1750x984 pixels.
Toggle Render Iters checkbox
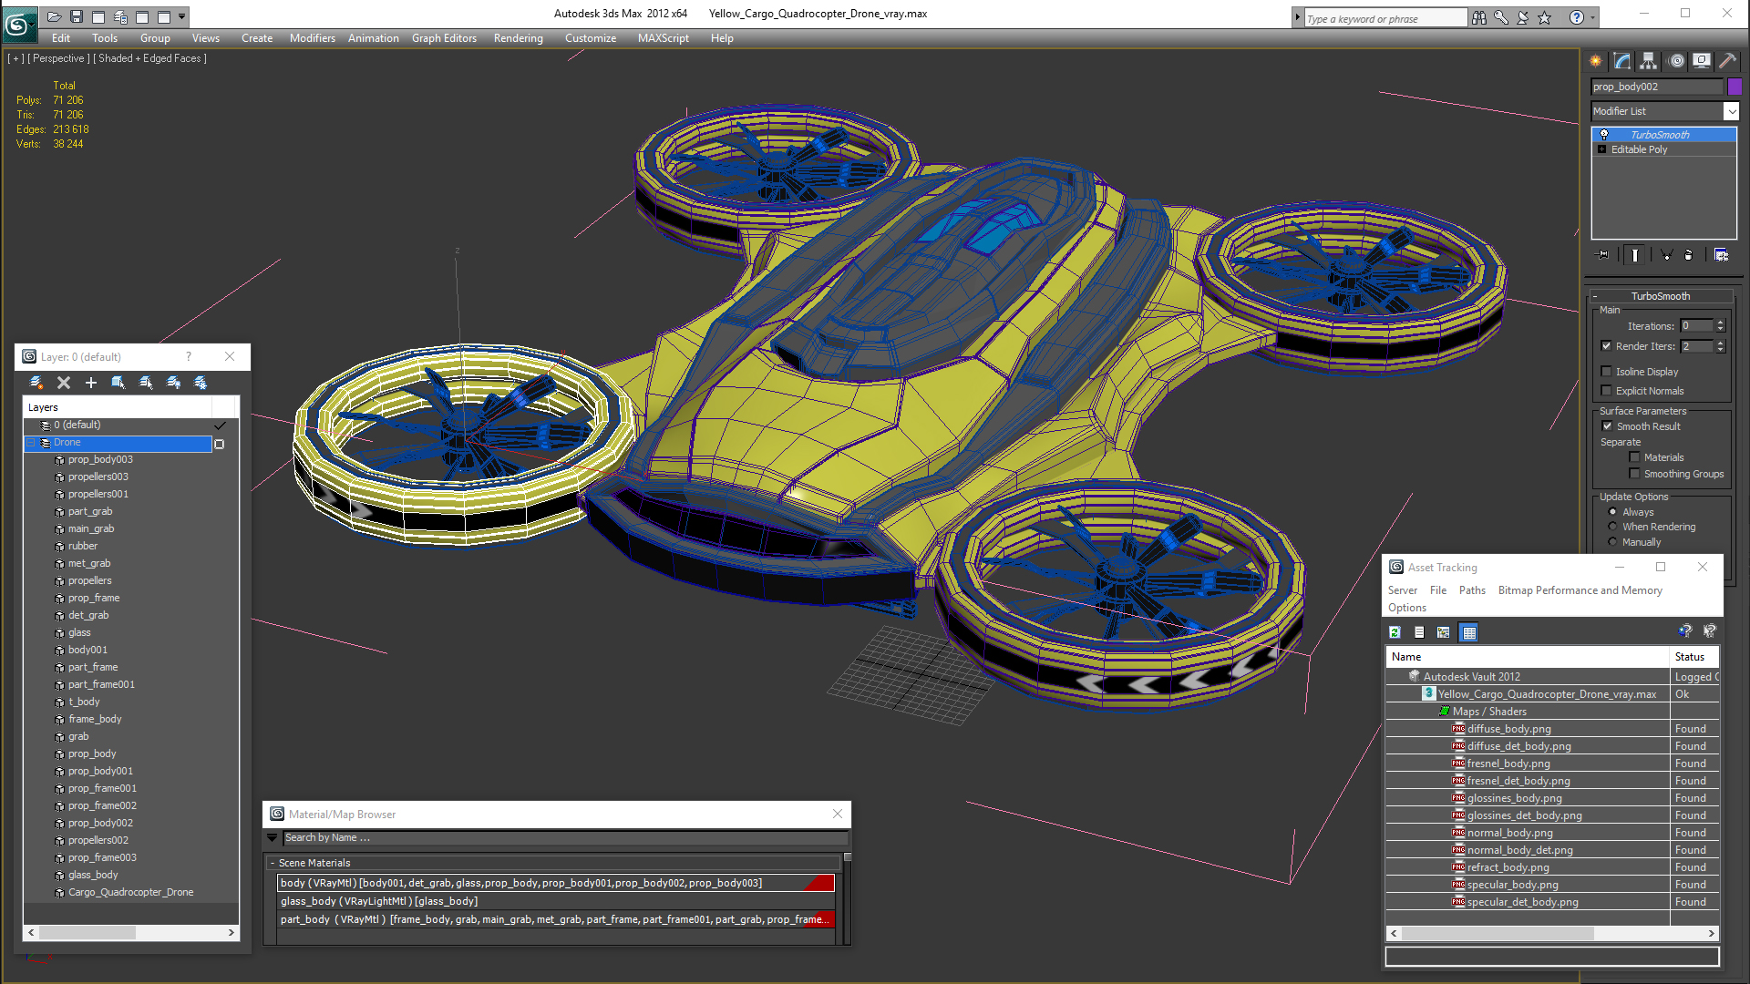click(x=1607, y=346)
